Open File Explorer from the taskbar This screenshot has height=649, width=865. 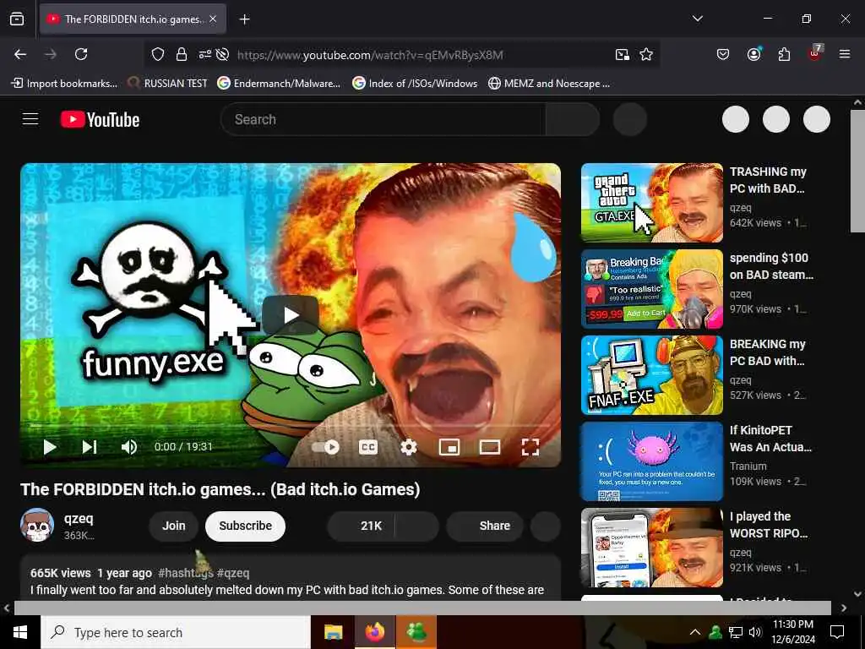tap(333, 632)
